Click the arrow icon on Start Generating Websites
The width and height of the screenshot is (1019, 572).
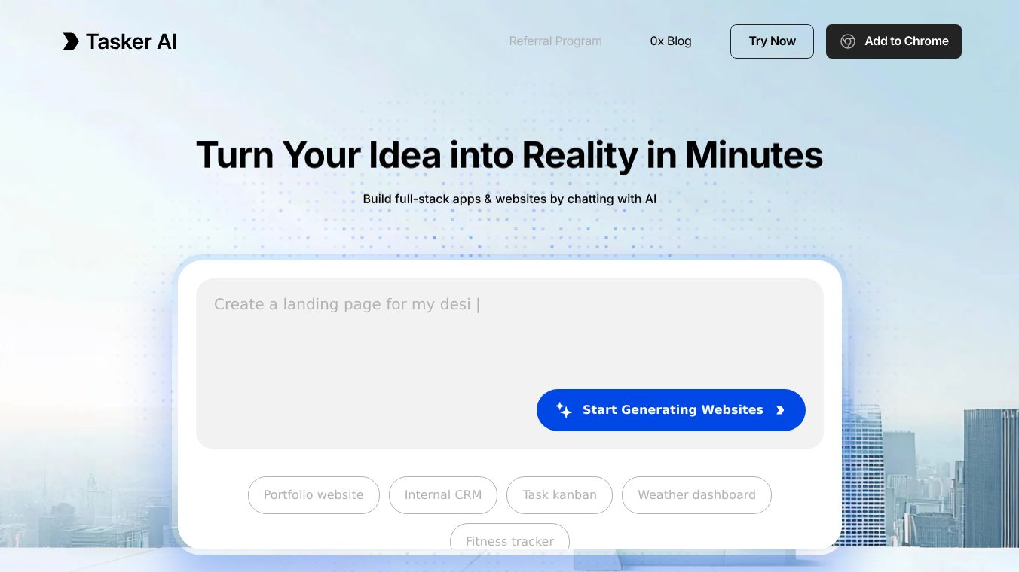point(780,410)
